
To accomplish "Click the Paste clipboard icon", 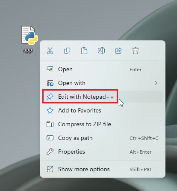I will 84,51.
